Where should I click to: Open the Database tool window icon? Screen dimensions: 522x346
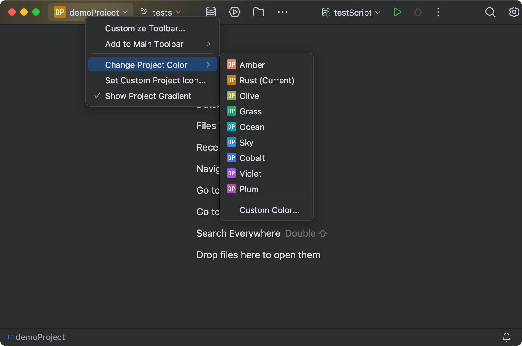coord(210,12)
